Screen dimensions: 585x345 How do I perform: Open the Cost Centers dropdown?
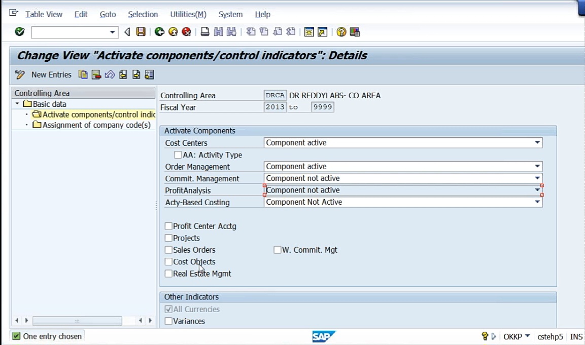(537, 143)
